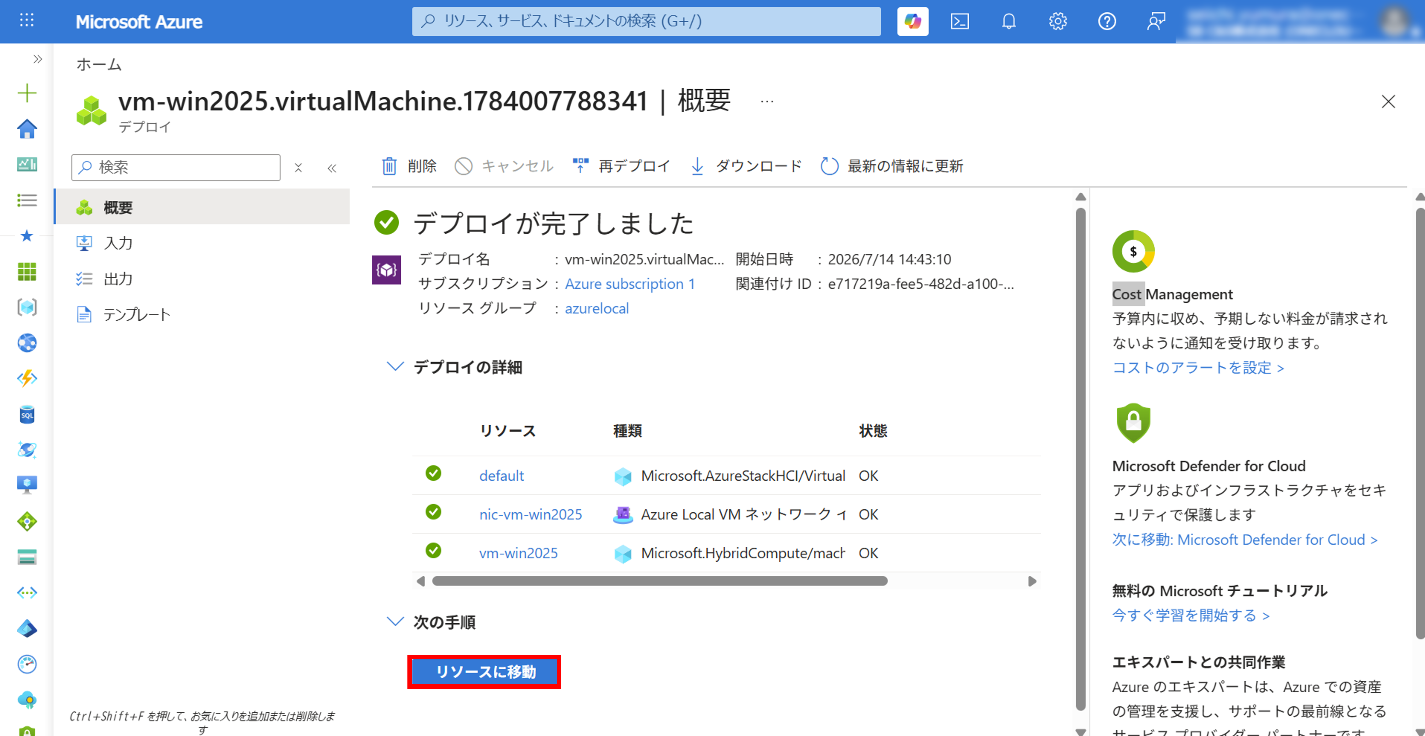Open the nic-vm-win2025 resource link
The width and height of the screenshot is (1425, 736).
[x=530, y=514]
